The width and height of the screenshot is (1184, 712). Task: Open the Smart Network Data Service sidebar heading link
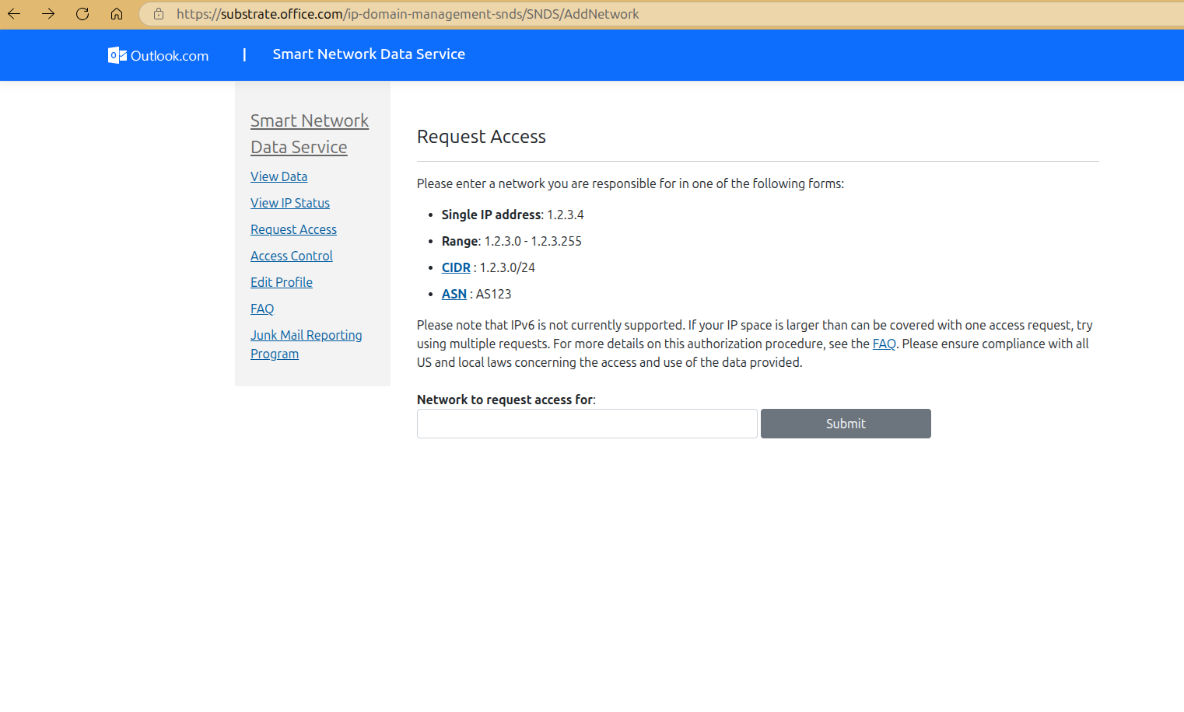pyautogui.click(x=310, y=134)
